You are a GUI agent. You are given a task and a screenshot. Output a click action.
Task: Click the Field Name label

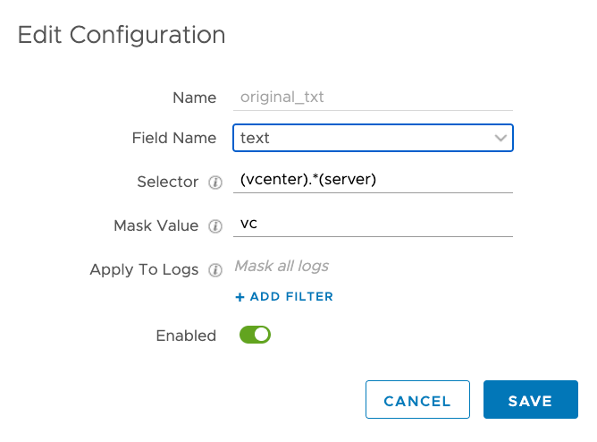(x=174, y=139)
